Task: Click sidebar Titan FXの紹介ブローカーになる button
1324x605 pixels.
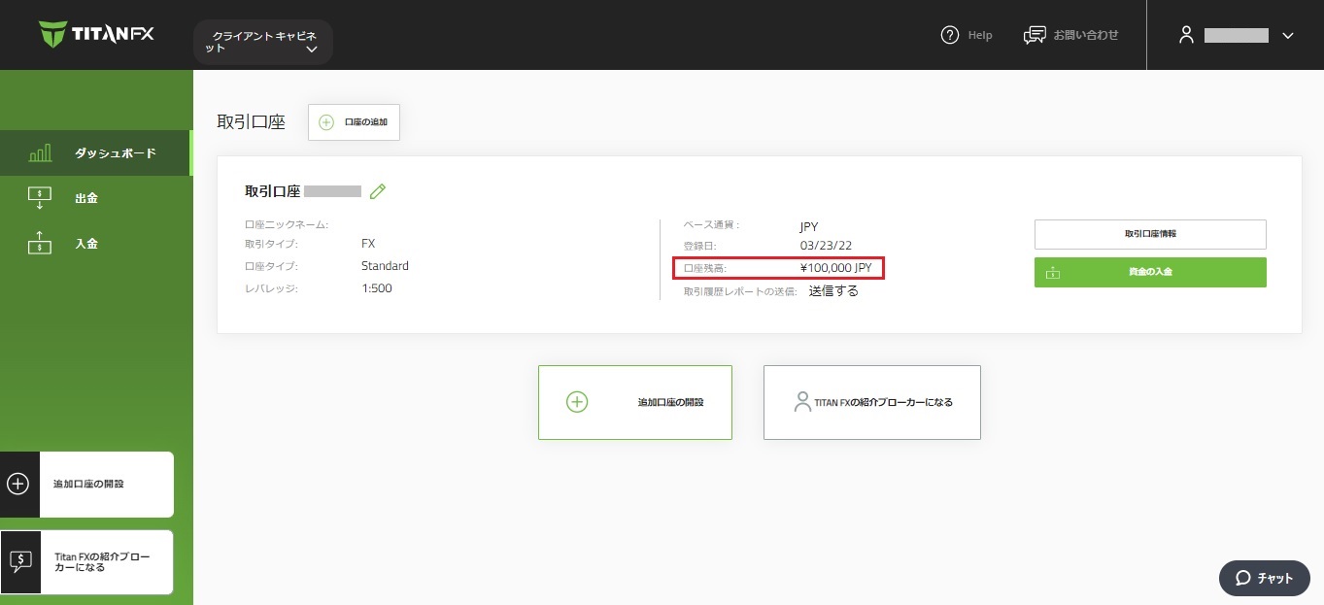Action: point(87,562)
